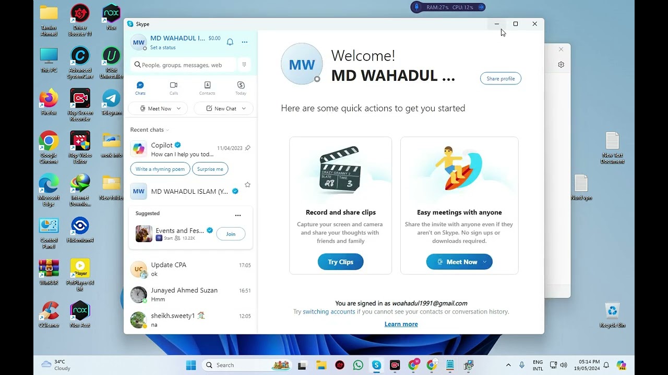The width and height of the screenshot is (668, 375).
Task: Open WhatsApp from the taskbar
Action: tap(358, 365)
